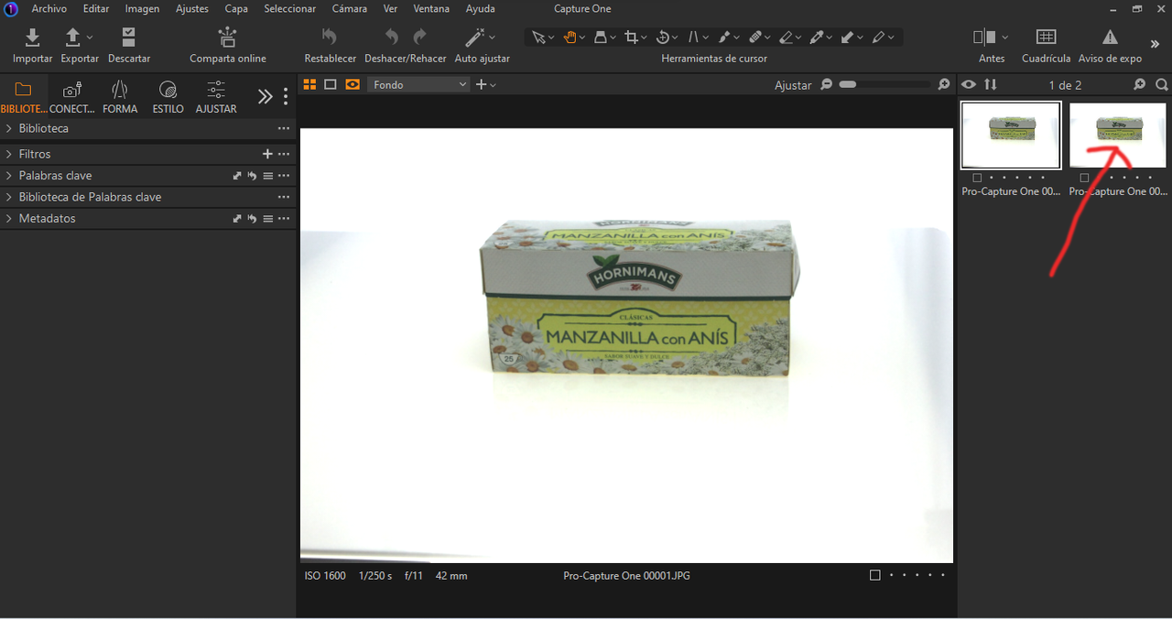The width and height of the screenshot is (1172, 619).
Task: Select the Crop cursor tool
Action: pos(631,38)
